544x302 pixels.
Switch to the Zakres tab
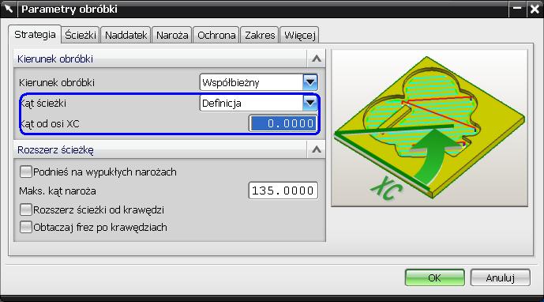pyautogui.click(x=260, y=35)
